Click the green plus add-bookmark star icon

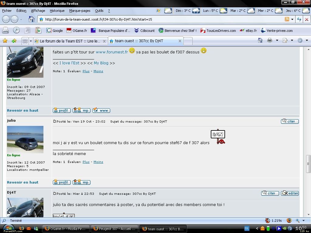pyautogui.click(x=14, y=41)
